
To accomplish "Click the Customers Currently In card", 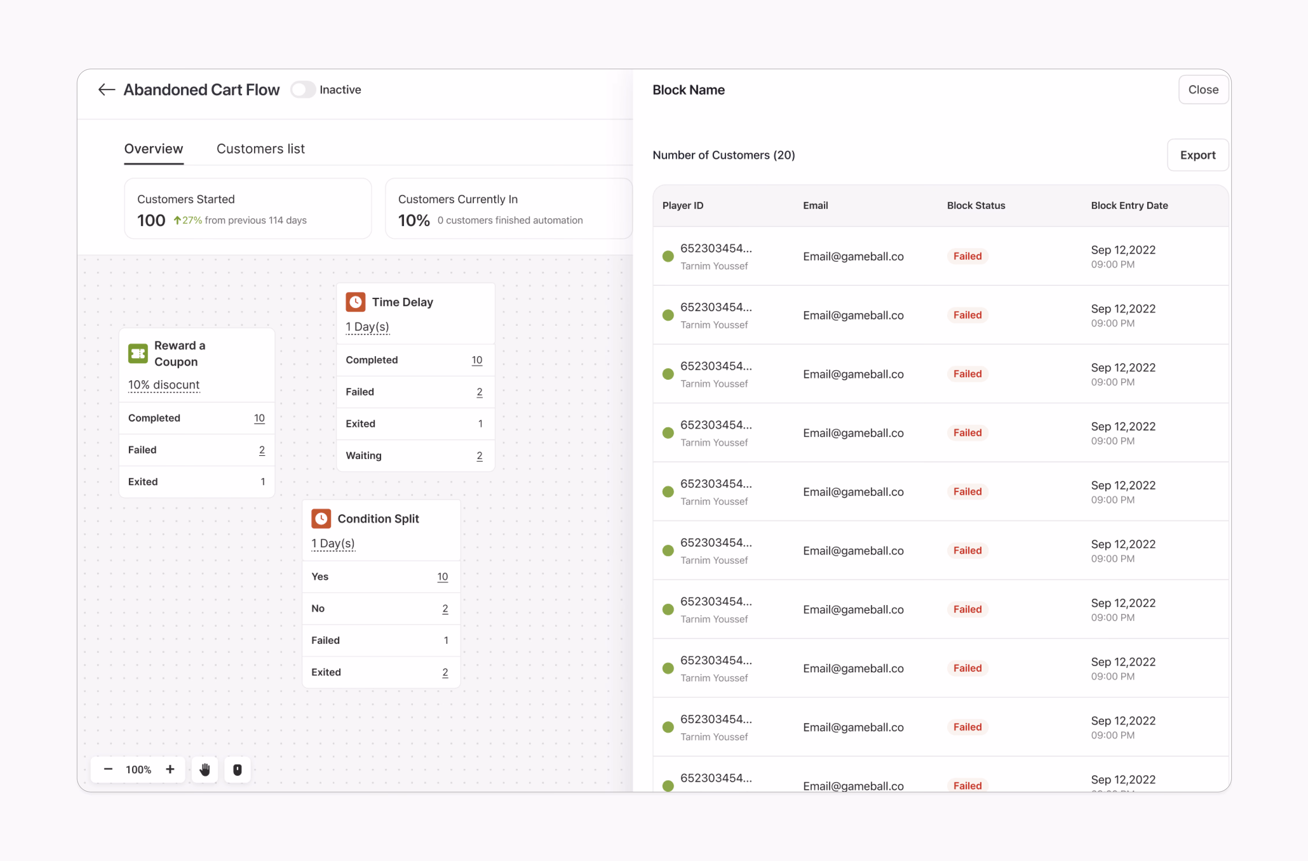I will pyautogui.click(x=509, y=209).
